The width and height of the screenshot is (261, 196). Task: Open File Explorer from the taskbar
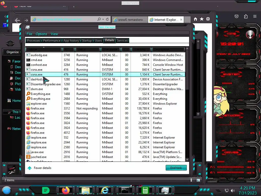point(85,190)
